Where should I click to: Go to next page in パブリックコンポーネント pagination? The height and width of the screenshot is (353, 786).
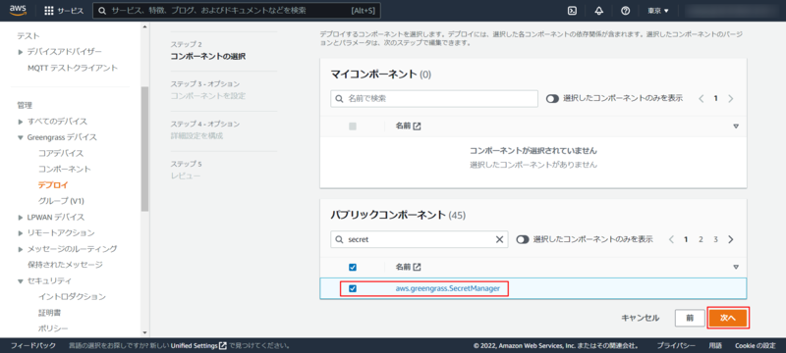click(x=730, y=239)
